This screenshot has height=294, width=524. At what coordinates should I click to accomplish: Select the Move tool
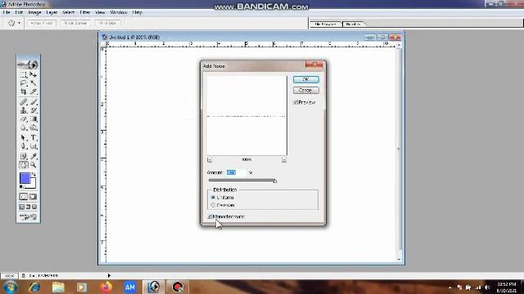coord(33,74)
